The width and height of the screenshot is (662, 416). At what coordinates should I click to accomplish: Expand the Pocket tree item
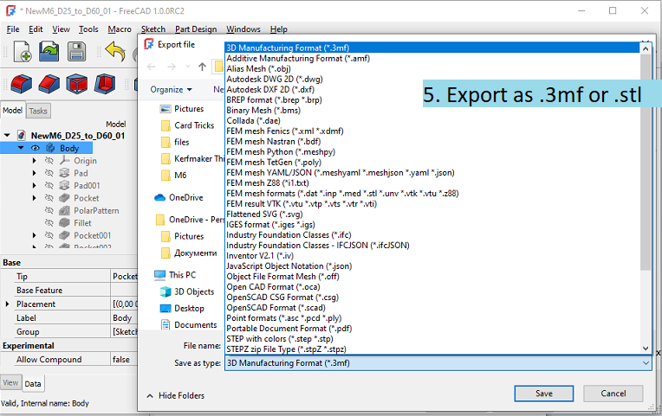[x=35, y=198]
